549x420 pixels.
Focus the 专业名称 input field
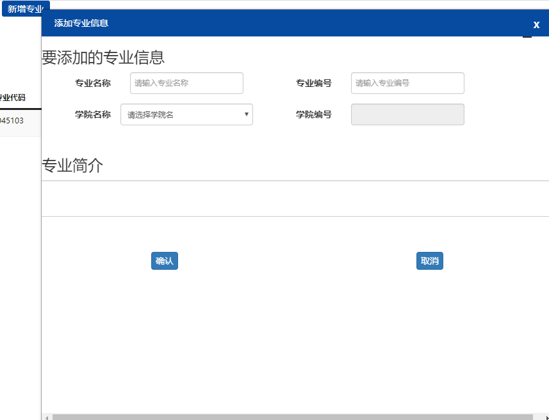pos(186,83)
